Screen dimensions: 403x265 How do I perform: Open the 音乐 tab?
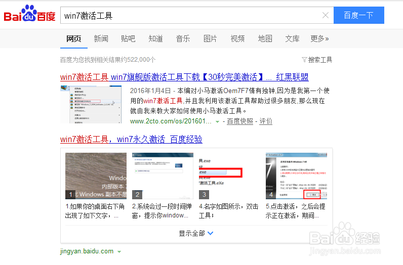[183, 39]
